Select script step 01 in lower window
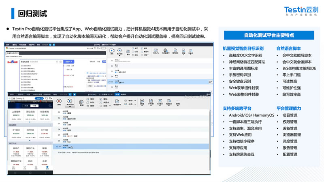324x182 pixels. click(131, 112)
